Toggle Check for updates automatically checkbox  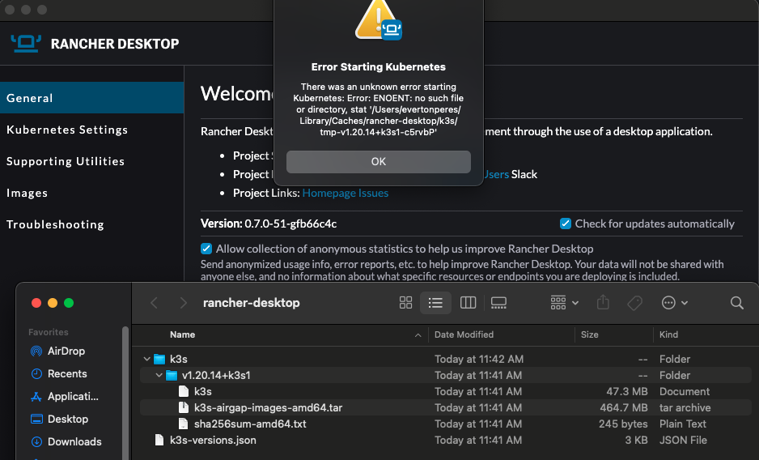tap(565, 224)
